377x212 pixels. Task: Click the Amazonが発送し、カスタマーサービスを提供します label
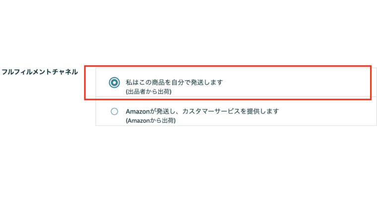202,111
